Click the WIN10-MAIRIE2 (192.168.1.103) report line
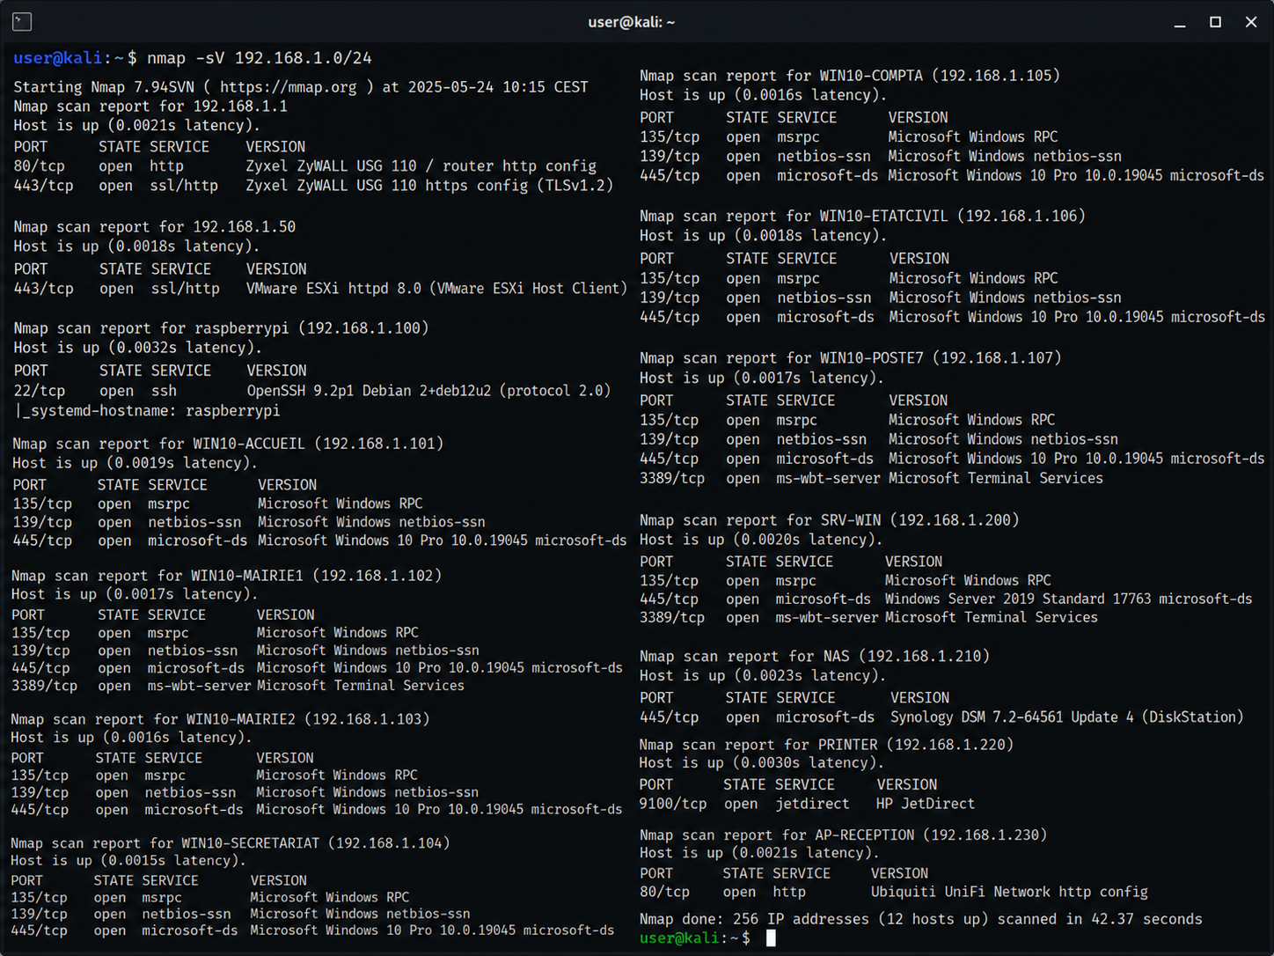Screen dimensions: 1274x956 point(220,719)
